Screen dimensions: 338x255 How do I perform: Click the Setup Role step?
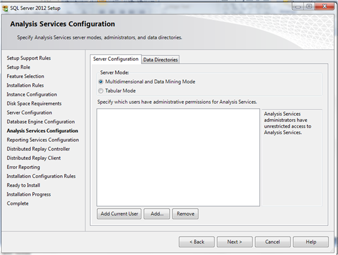click(x=18, y=67)
